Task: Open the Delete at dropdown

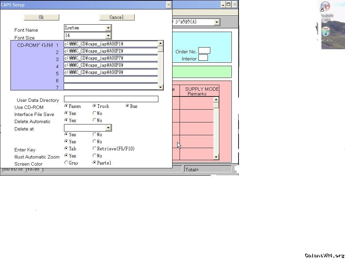Action: 108,128
